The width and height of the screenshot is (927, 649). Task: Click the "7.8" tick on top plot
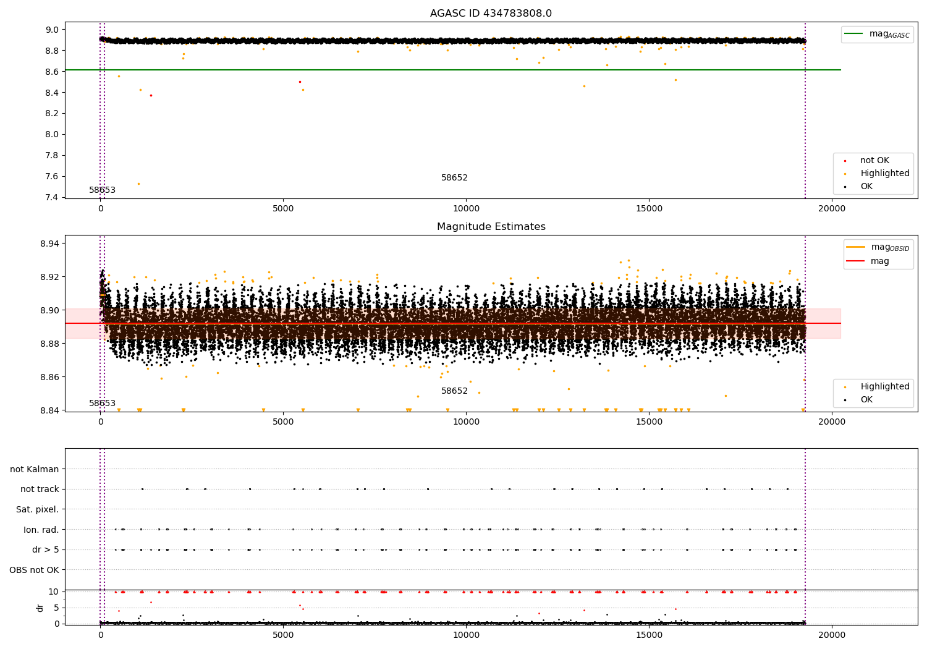(x=53, y=155)
